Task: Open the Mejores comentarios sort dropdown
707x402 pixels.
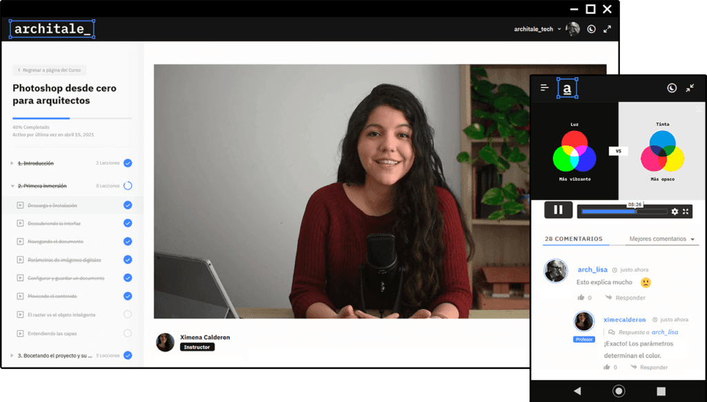Action: (661, 239)
